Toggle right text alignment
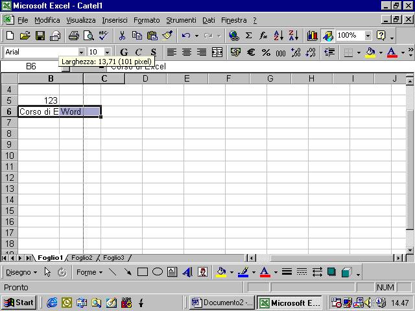Image resolution: width=415 pixels, height=311 pixels. point(202,52)
